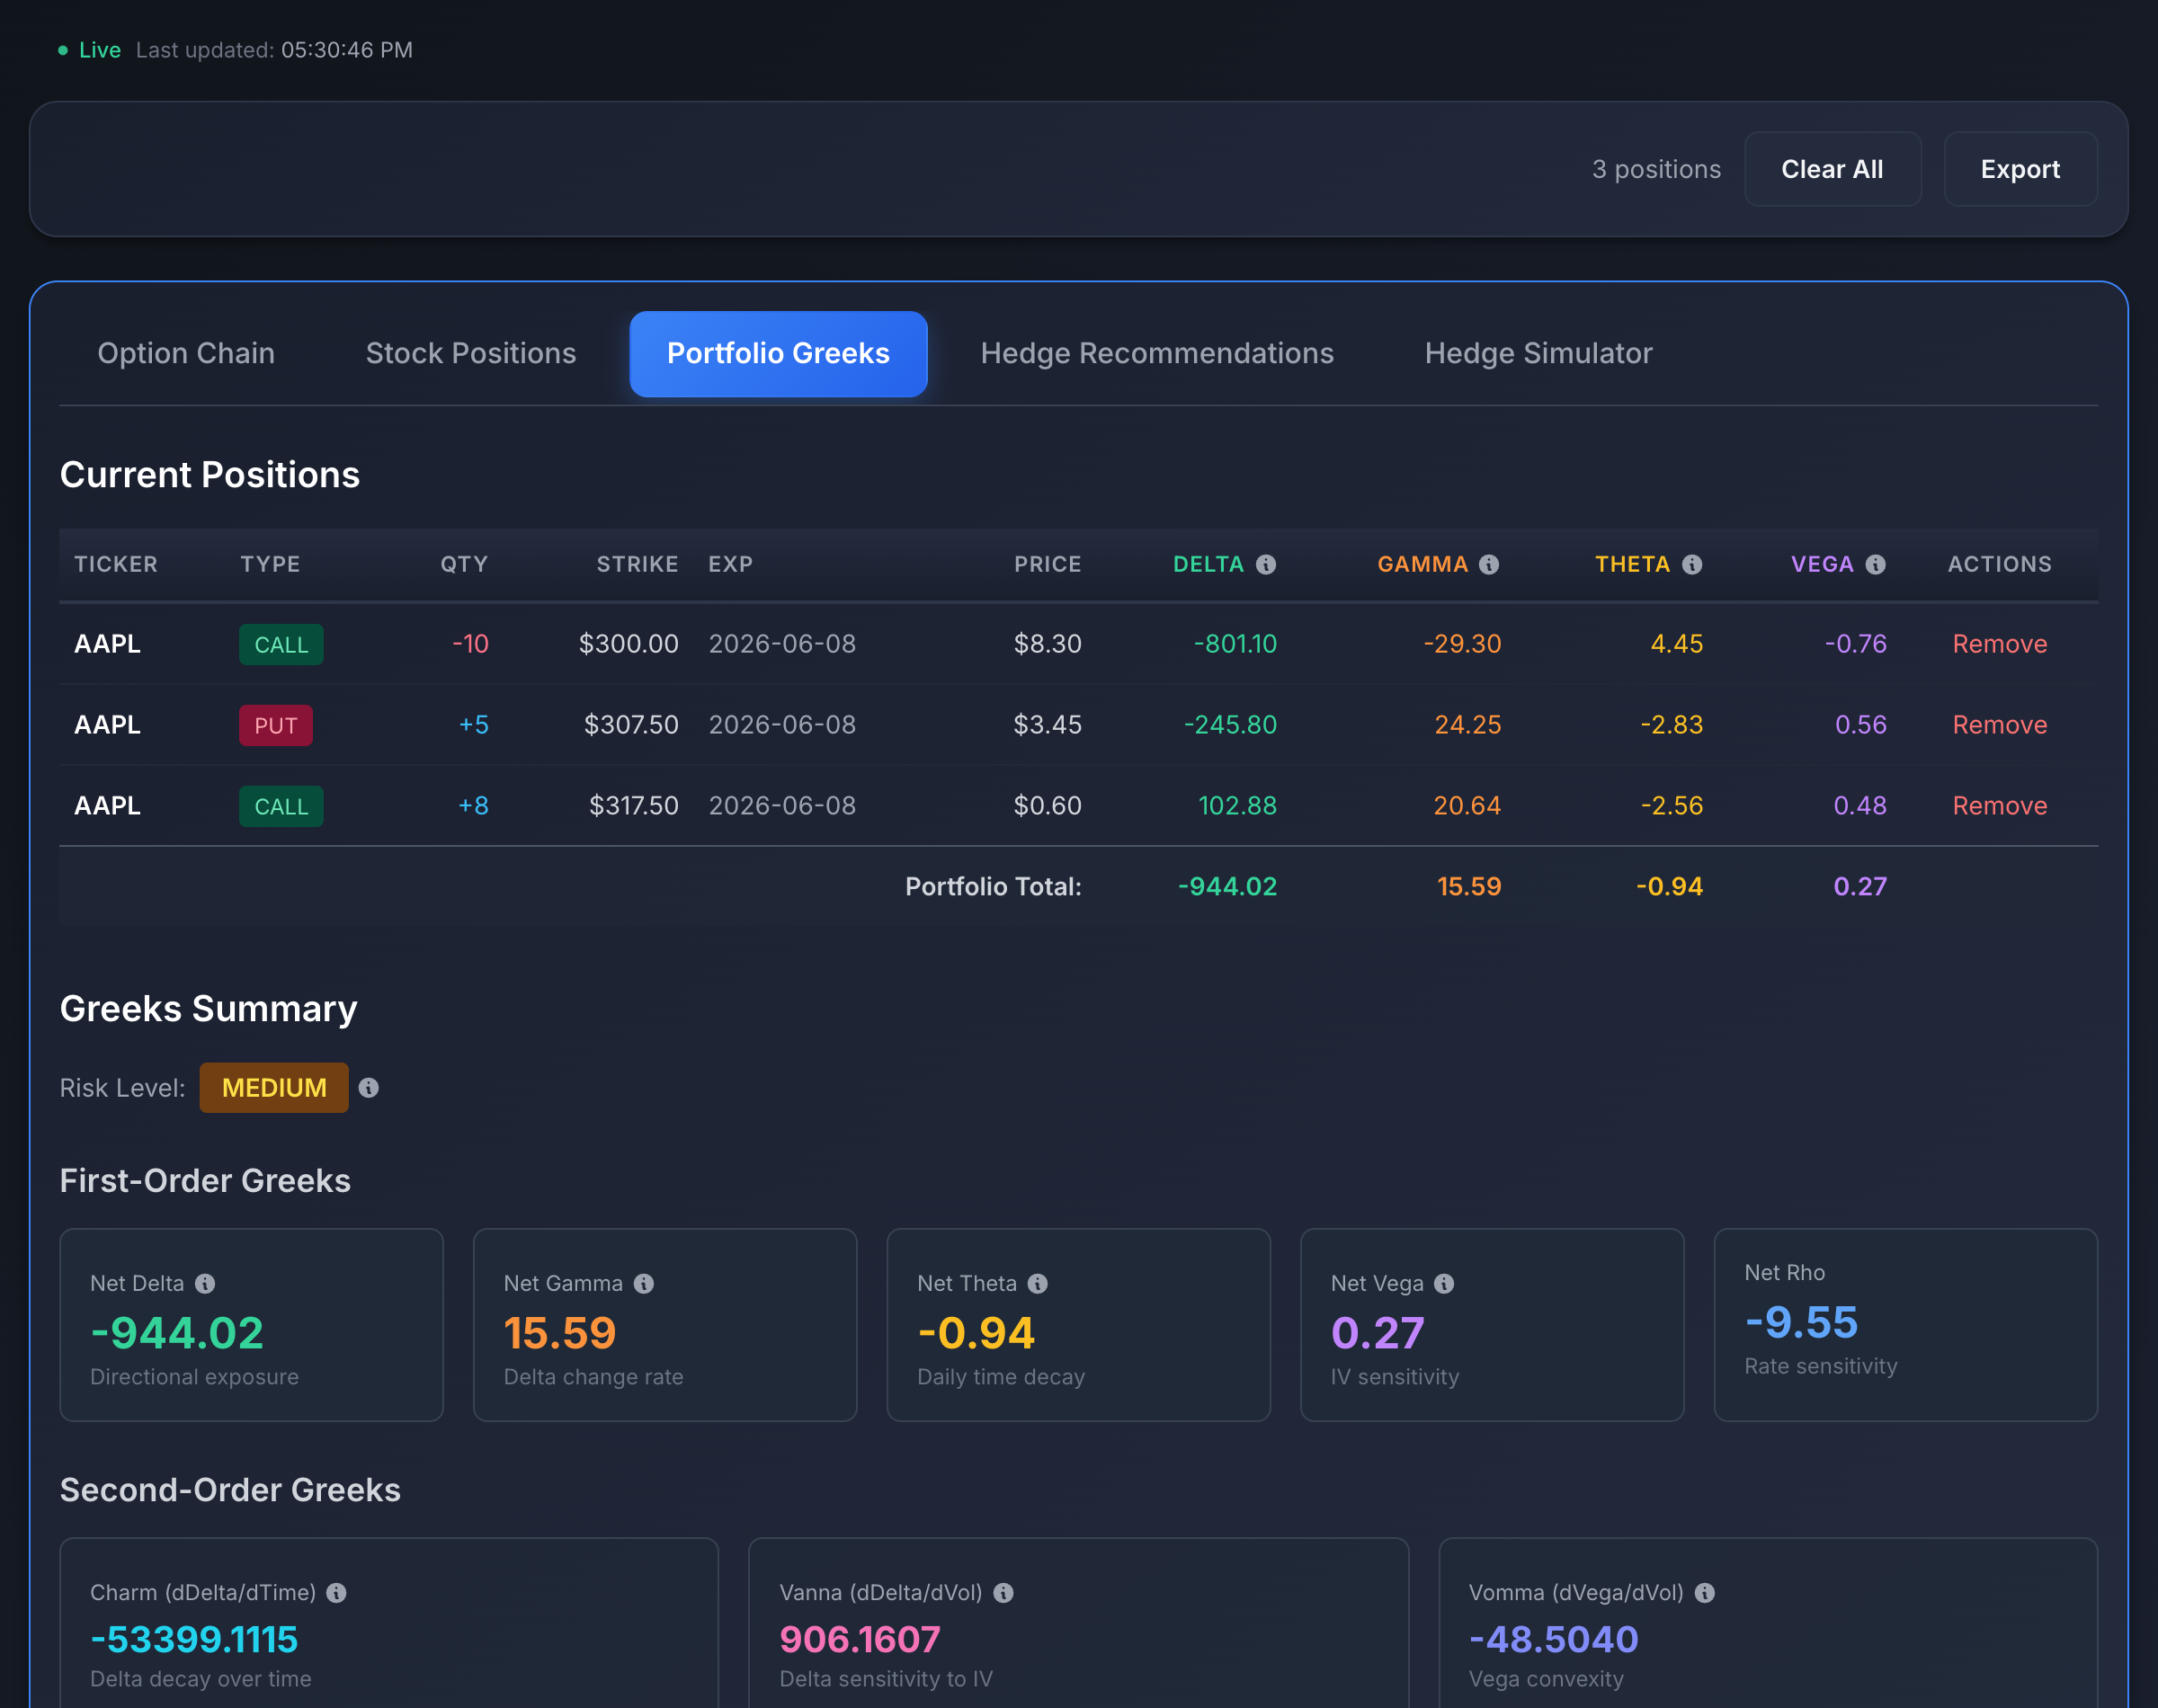Viewport: 2158px width, 1708px height.
Task: Click the STRIKE column header
Action: (638, 564)
